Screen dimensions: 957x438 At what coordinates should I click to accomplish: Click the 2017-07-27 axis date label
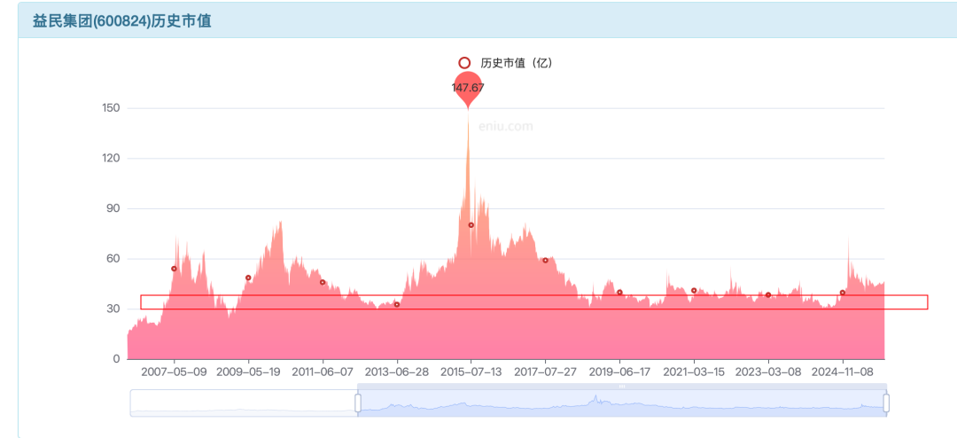click(x=546, y=372)
